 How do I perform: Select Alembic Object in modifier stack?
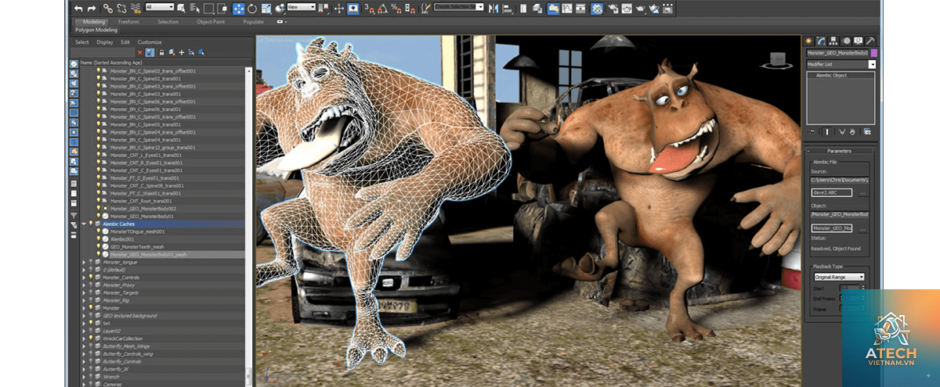tap(841, 76)
